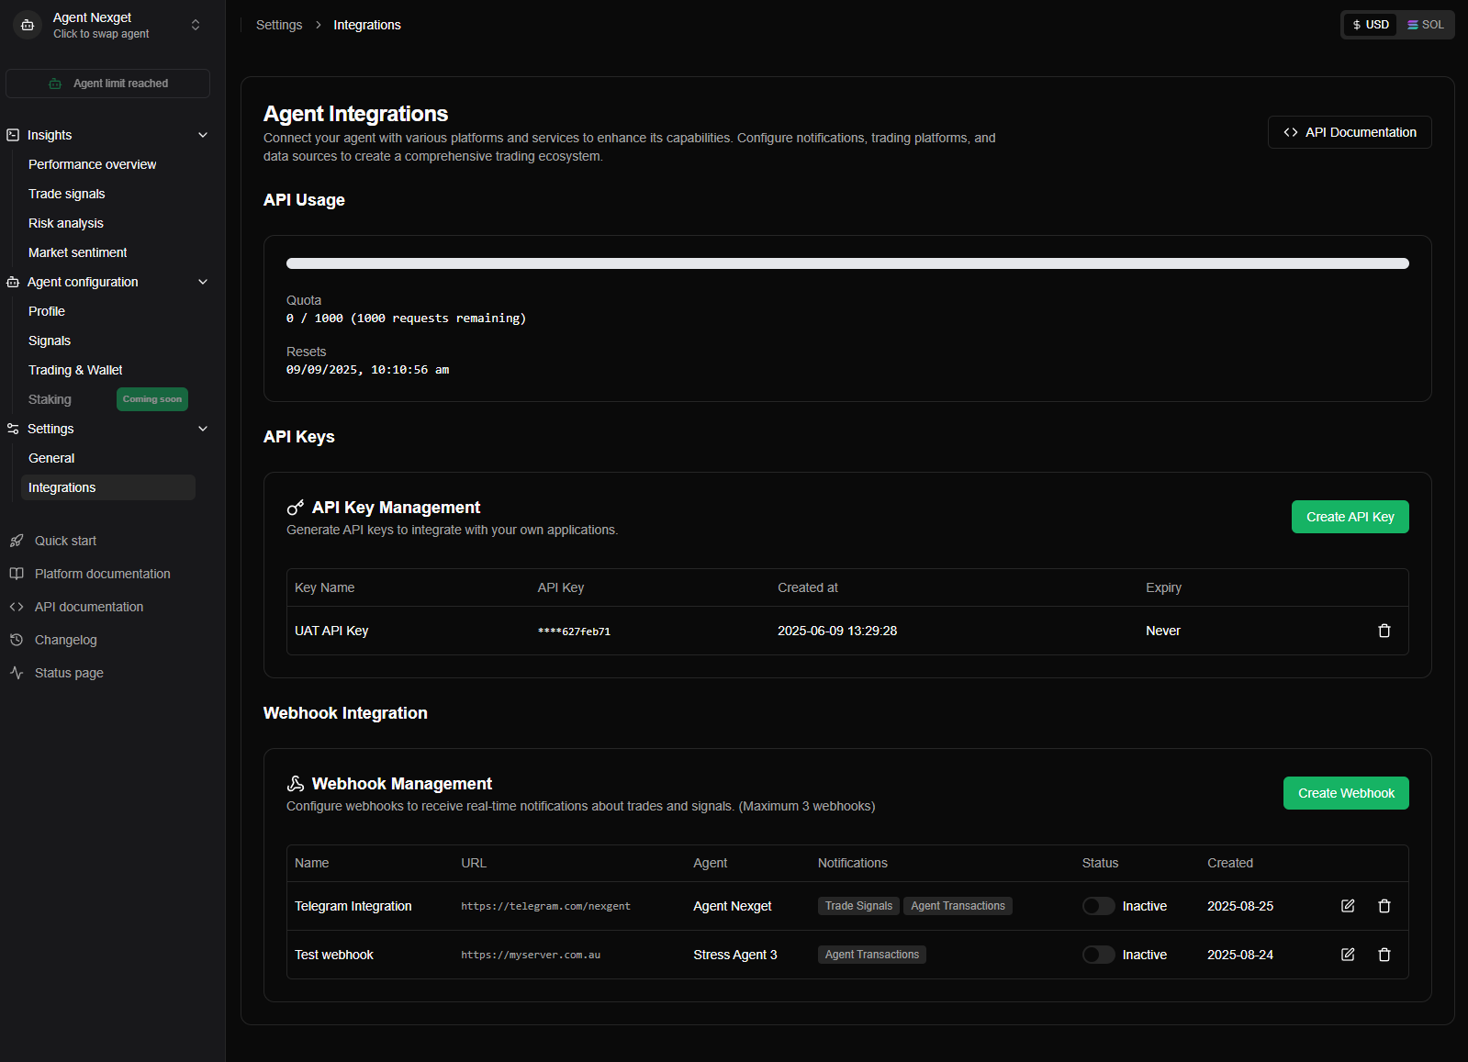This screenshot has height=1062, width=1468.
Task: Open Performance overview page
Action: 92,164
